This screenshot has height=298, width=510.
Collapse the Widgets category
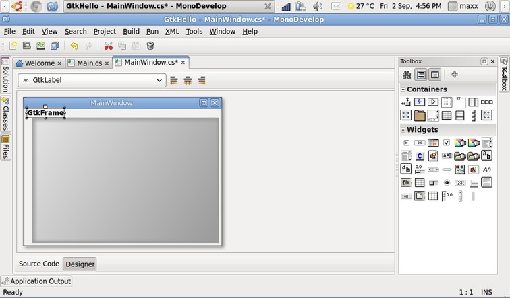[403, 130]
